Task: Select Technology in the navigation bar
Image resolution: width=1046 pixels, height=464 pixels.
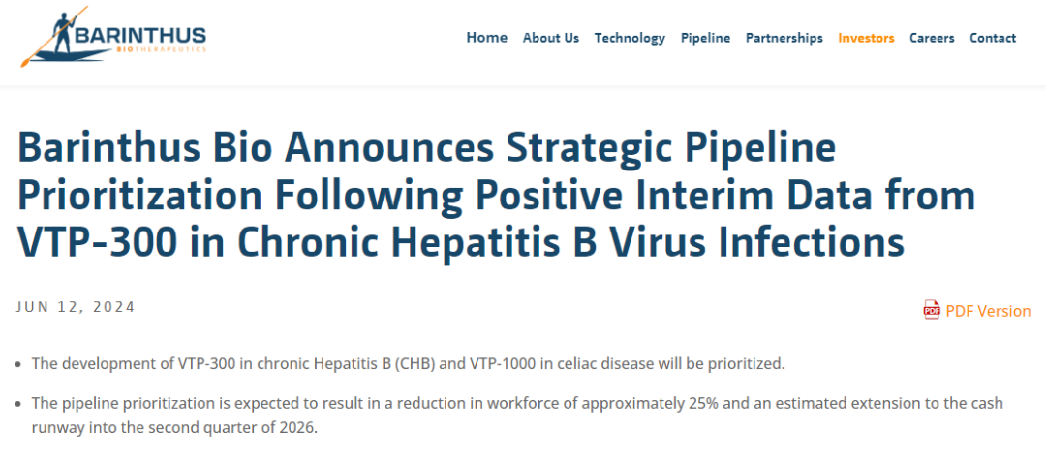Action: (630, 38)
